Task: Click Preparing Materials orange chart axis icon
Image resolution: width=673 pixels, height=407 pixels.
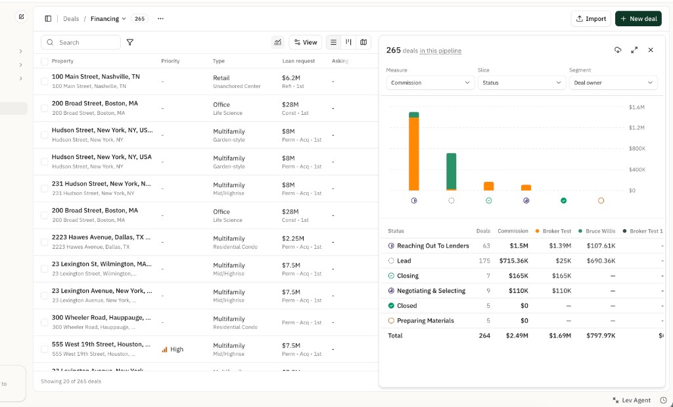Action: point(601,200)
